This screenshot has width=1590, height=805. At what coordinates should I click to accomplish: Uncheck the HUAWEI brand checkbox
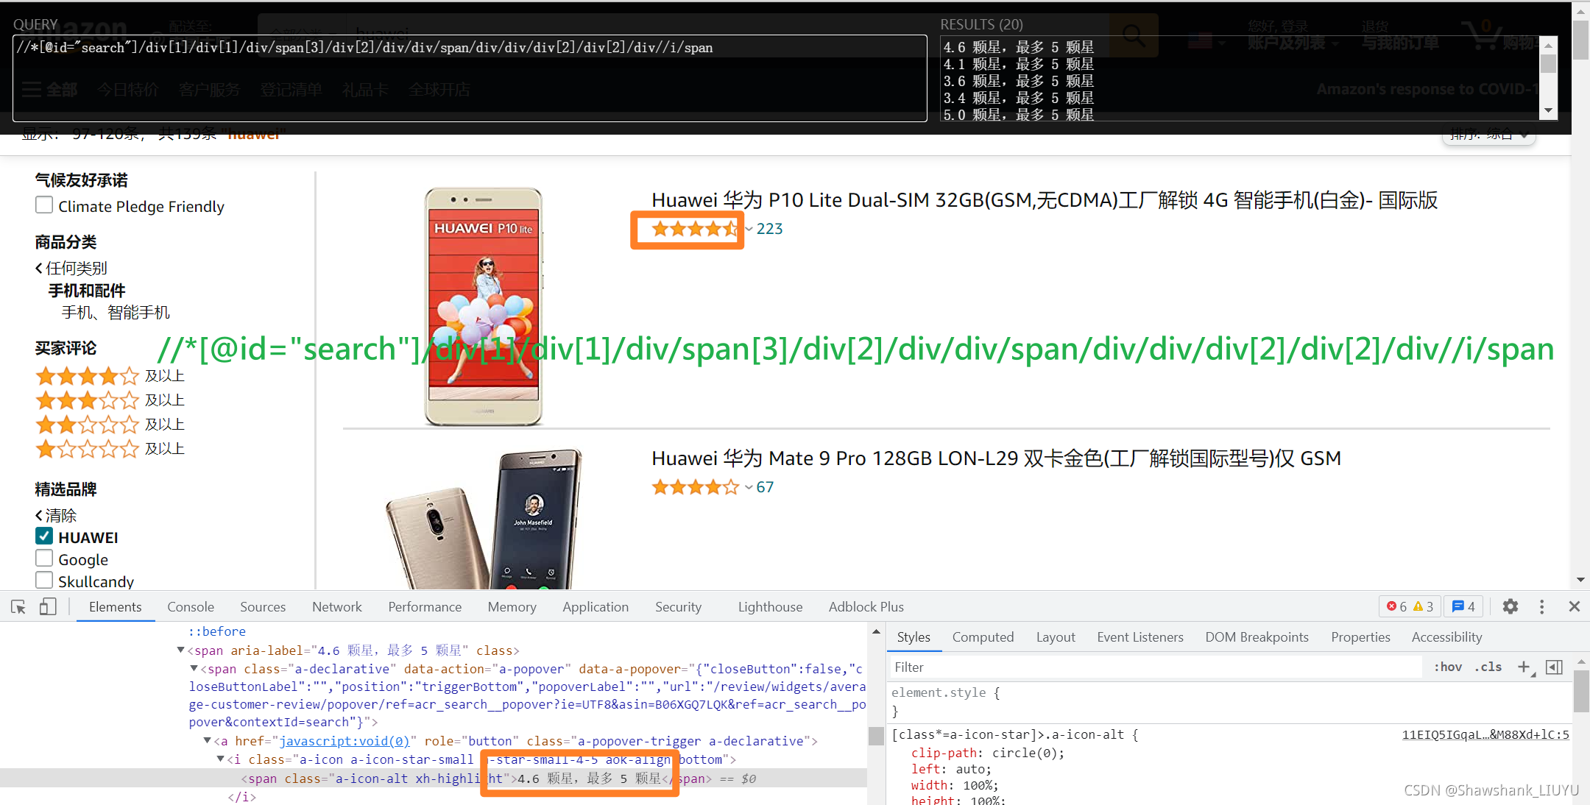(x=44, y=536)
